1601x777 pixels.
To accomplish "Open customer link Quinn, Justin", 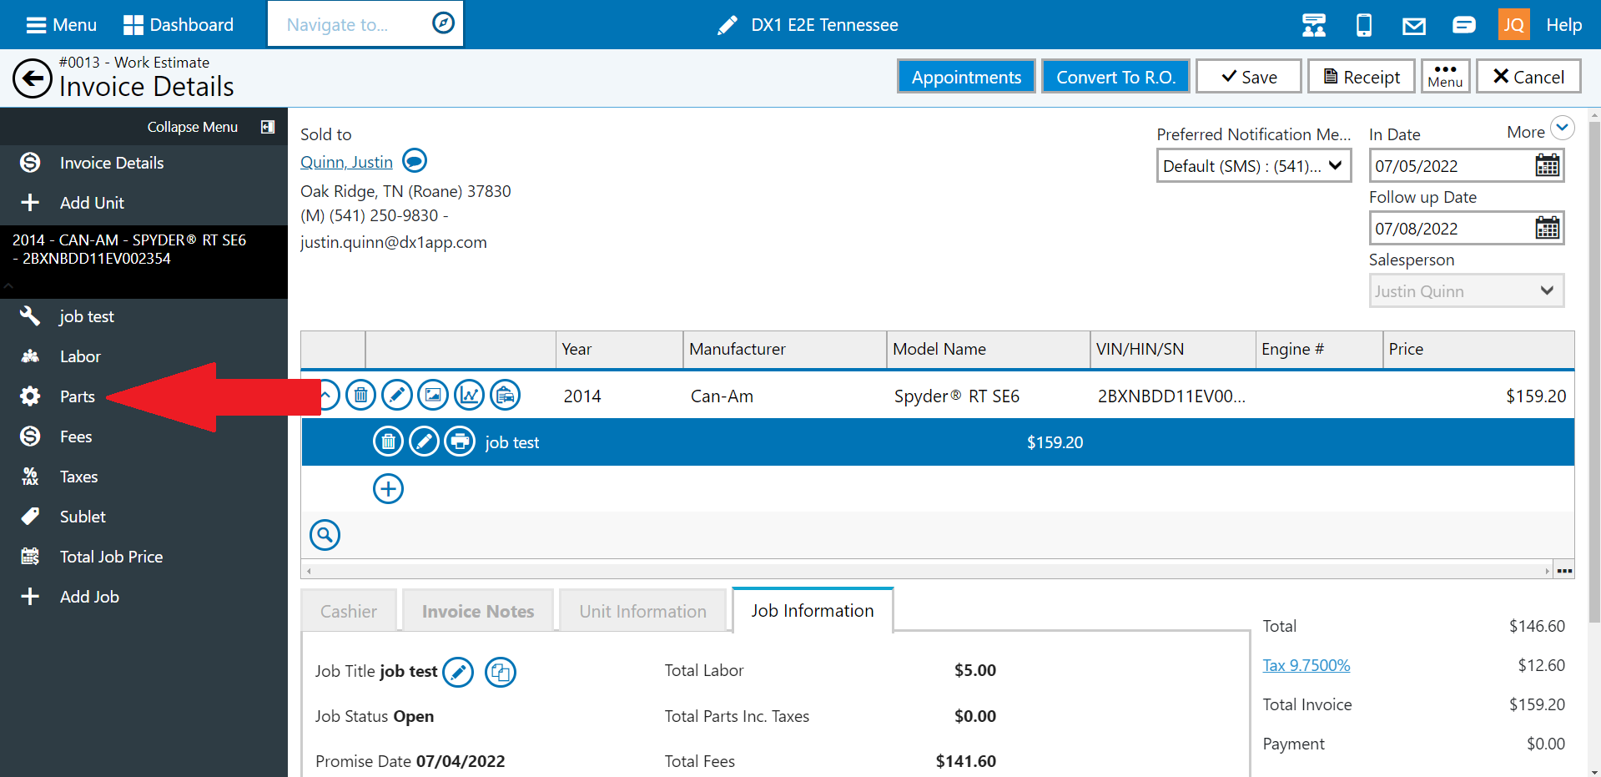I will click(346, 162).
